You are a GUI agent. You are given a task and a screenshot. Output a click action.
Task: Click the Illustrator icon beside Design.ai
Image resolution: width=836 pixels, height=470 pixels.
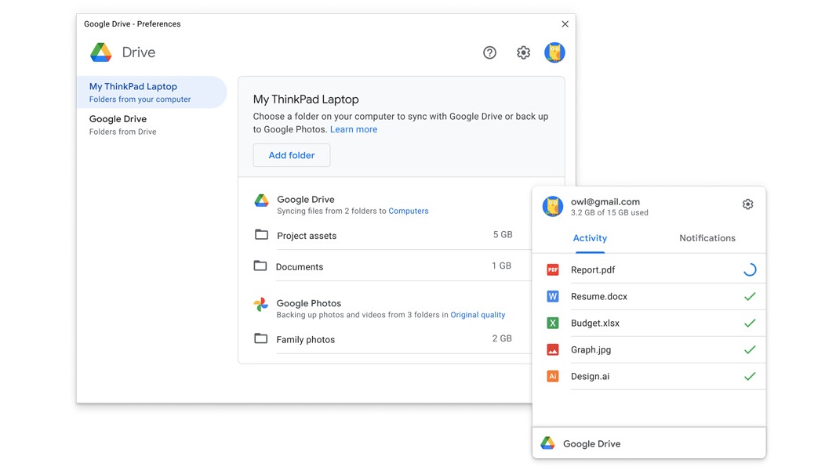(x=553, y=376)
